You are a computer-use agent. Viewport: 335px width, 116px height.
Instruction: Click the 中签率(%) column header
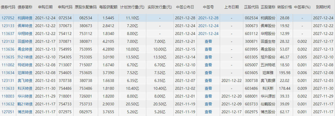point(302,7)
